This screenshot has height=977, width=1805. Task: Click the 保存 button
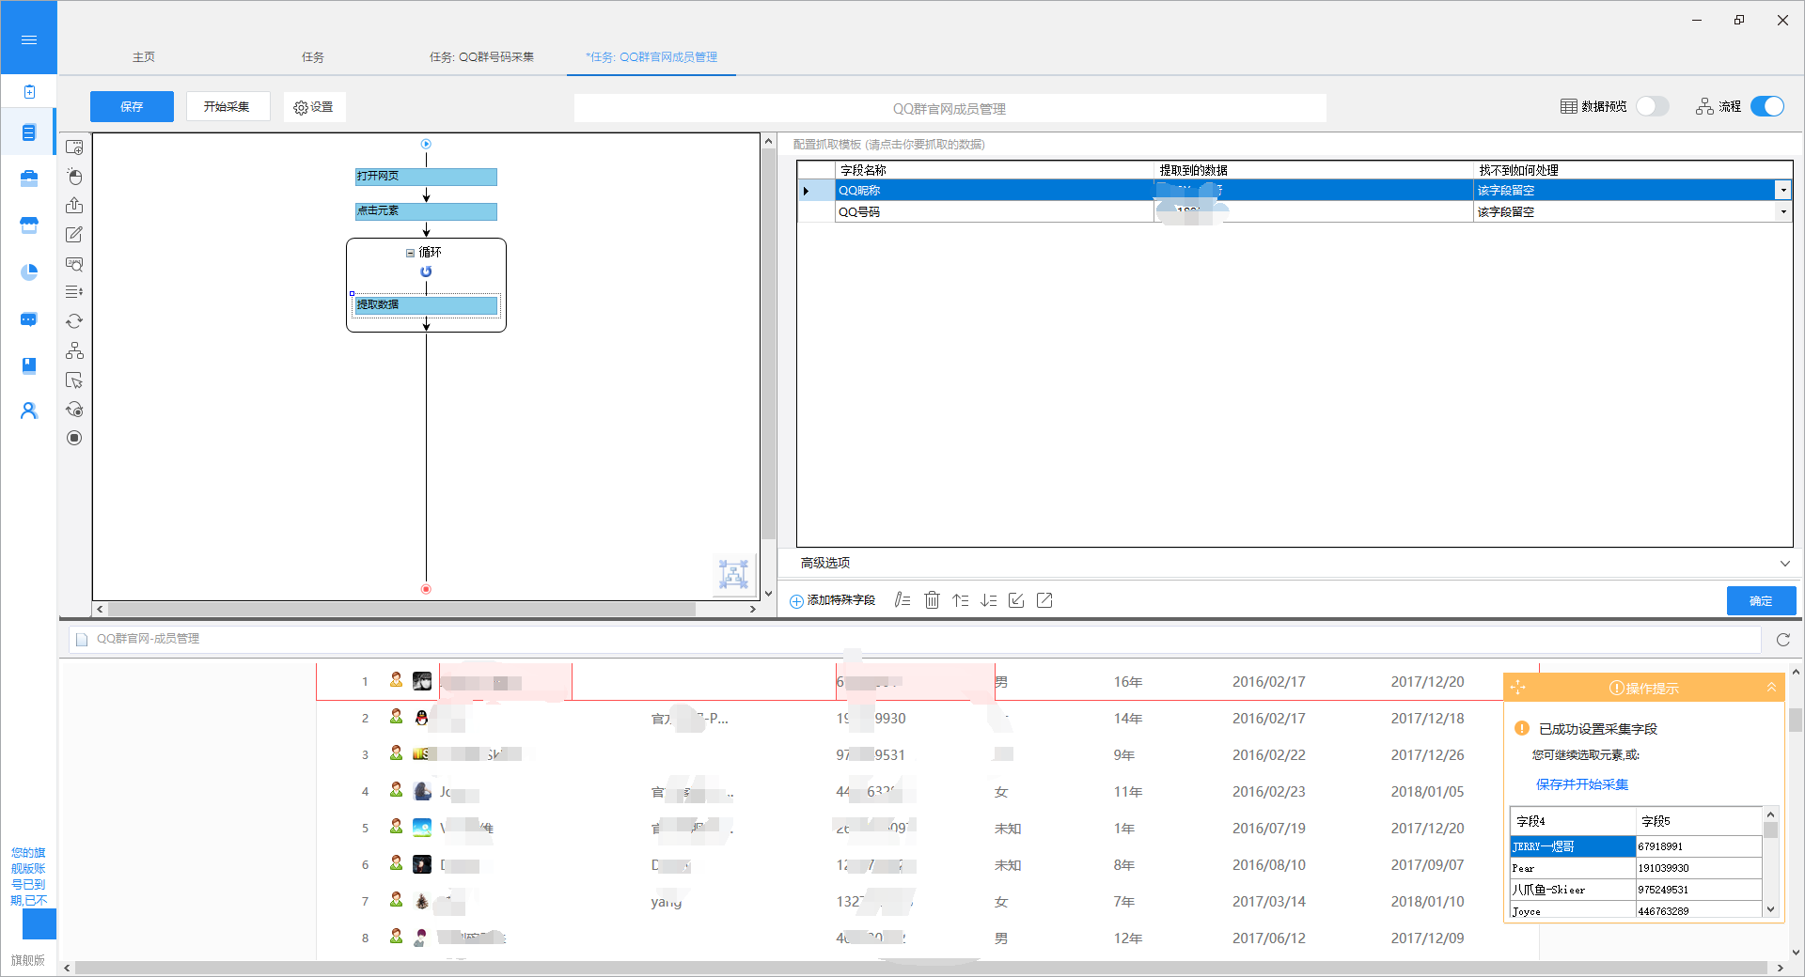132,106
